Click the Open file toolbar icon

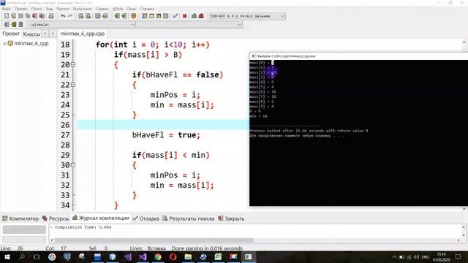(13, 16)
